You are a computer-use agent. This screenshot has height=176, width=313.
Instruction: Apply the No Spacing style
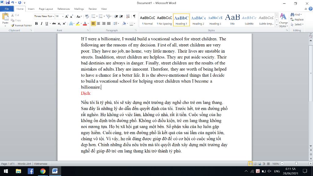pos(164,20)
